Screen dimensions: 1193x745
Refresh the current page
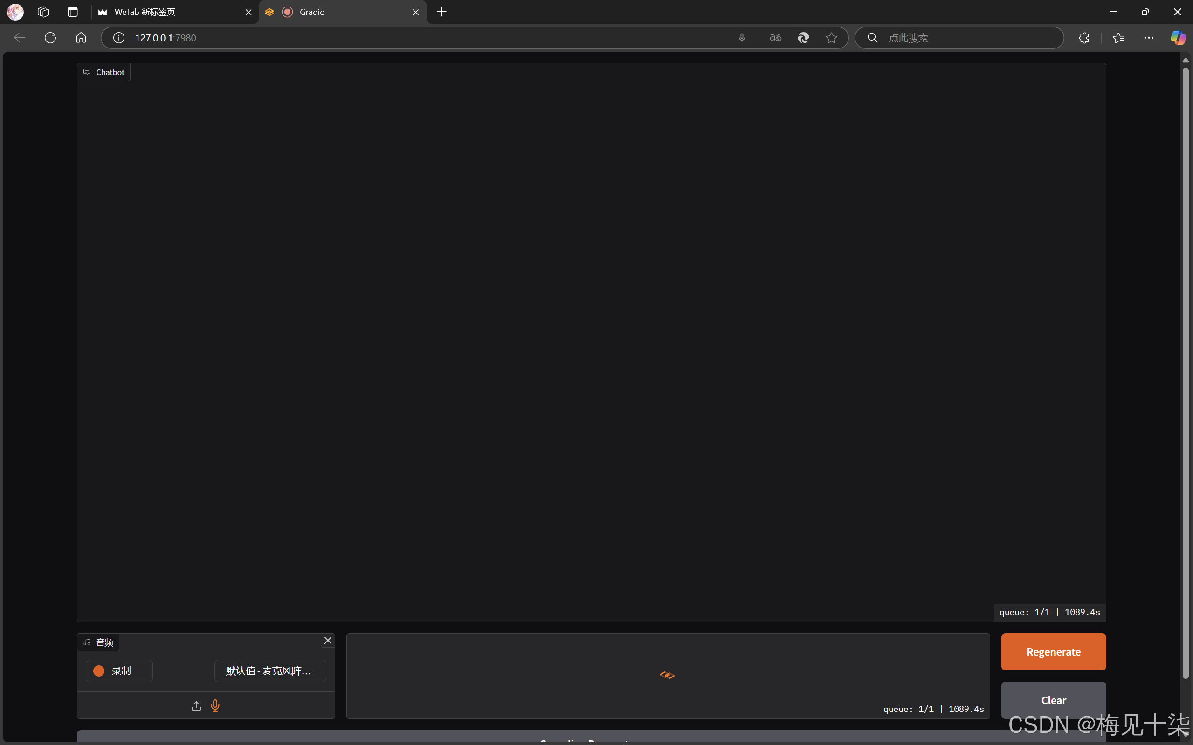pyautogui.click(x=50, y=38)
